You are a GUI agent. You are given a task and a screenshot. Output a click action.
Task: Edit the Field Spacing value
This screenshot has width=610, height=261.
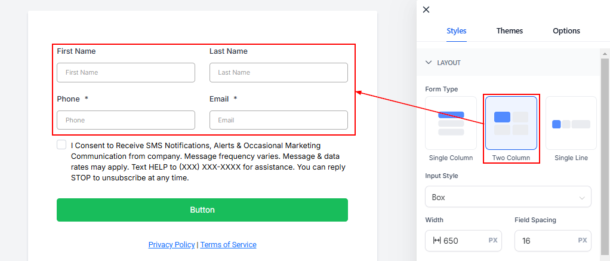click(544, 241)
